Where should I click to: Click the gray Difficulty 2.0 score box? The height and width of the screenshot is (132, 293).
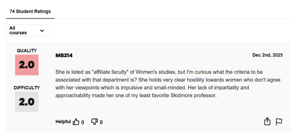[27, 102]
